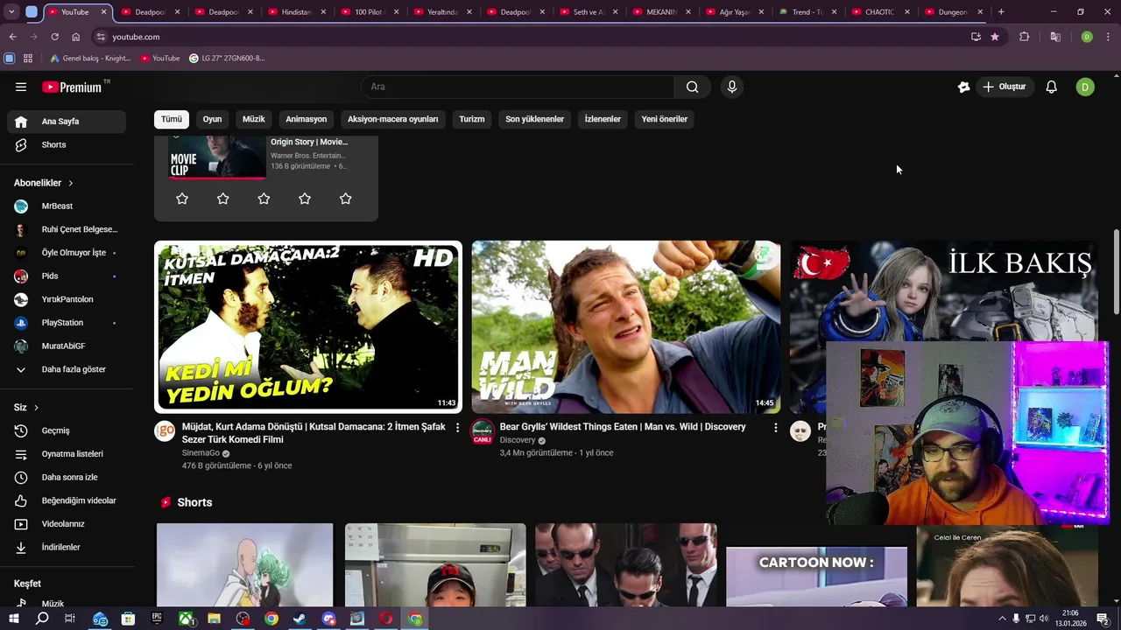Open the notifications bell

[1051, 87]
